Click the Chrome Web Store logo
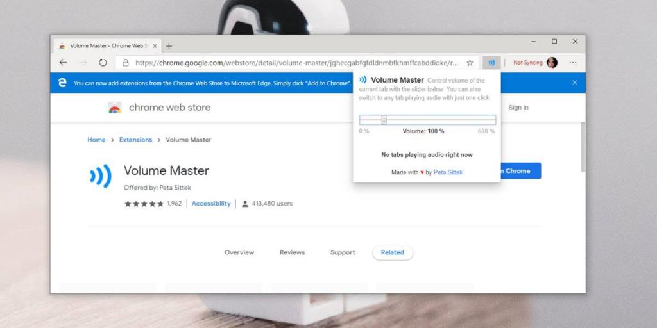The width and height of the screenshot is (657, 328). coord(114,108)
